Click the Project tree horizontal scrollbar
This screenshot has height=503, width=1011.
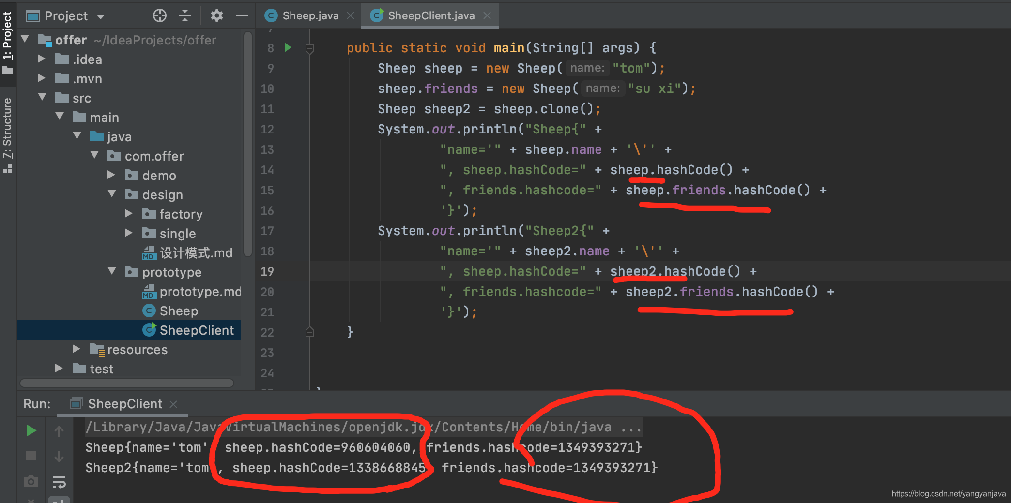click(x=127, y=383)
